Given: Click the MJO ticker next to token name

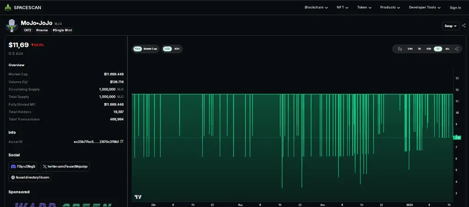Looking at the screenshot, I should 58,24.
